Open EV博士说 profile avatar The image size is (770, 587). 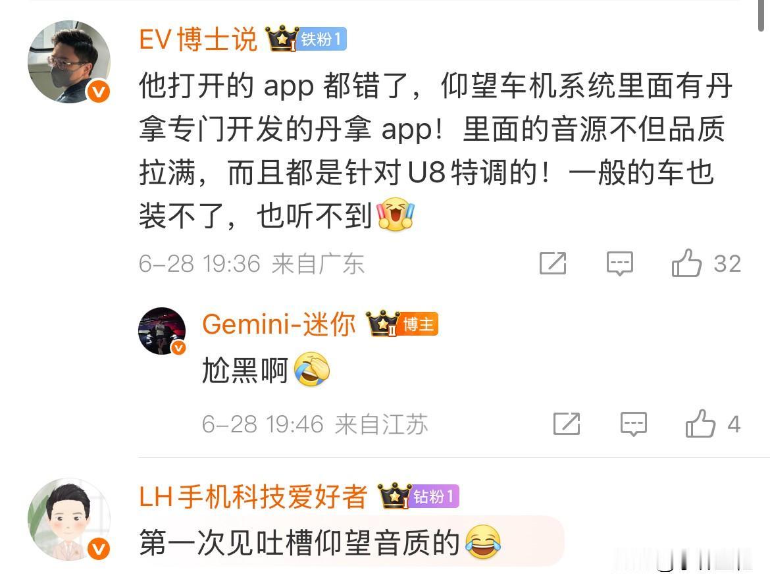[68, 62]
